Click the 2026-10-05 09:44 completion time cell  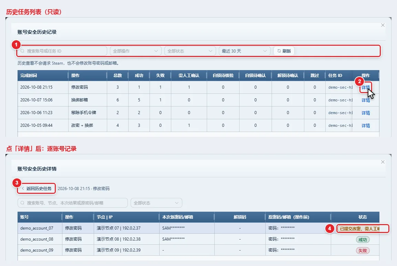pos(43,125)
